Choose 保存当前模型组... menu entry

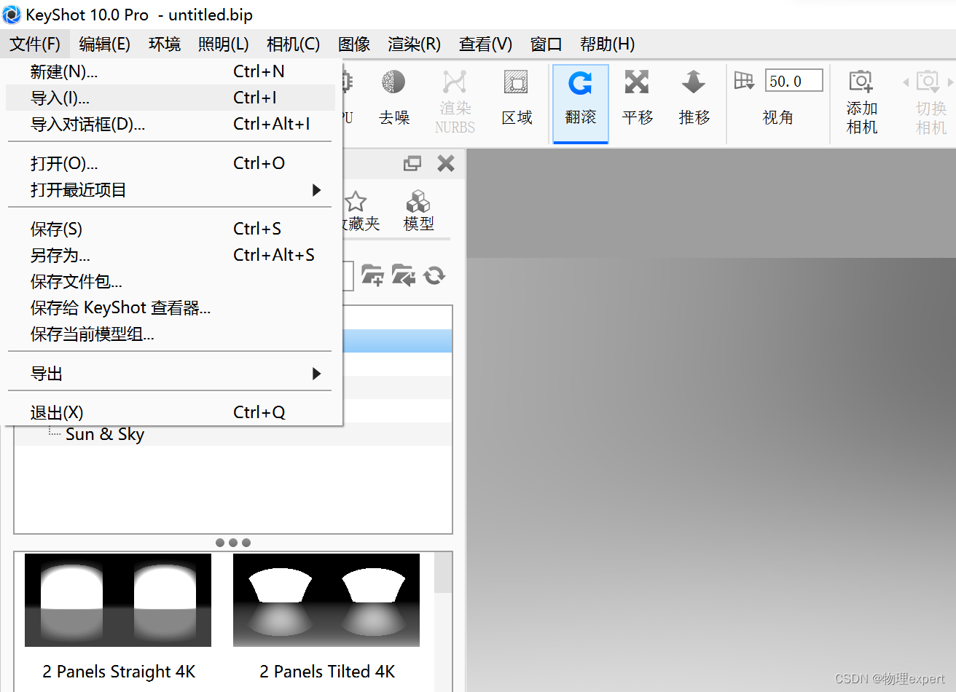169,334
